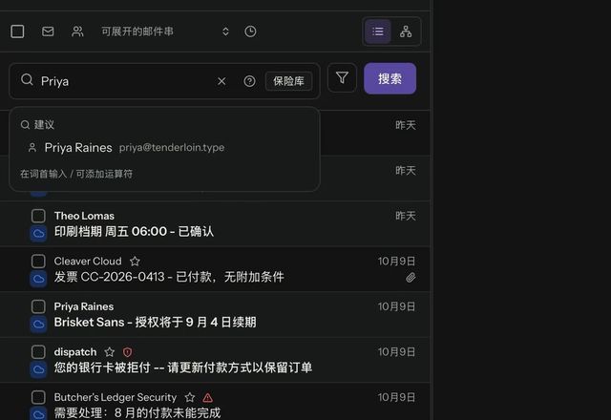The height and width of the screenshot is (420, 611).
Task: Check the Priya Raines message checkbox
Action: (38, 306)
